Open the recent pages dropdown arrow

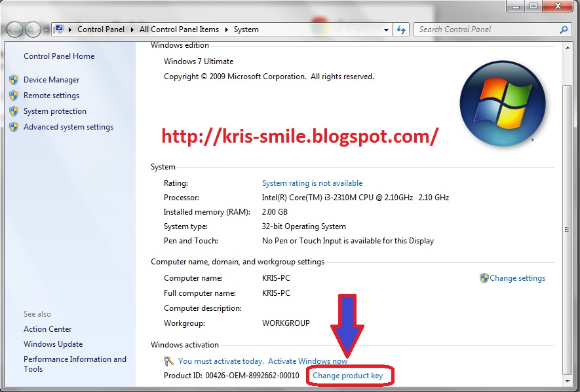point(45,30)
